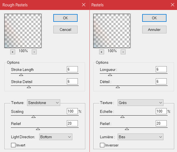Image resolution: width=177 pixels, height=152 pixels.
Task: Click the Stroke Detail value field
Action: (x=72, y=81)
